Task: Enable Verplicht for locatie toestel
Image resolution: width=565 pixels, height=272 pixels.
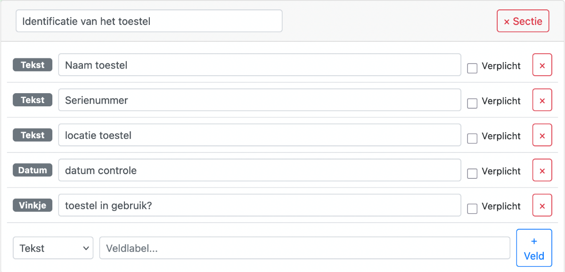Action: (x=472, y=138)
